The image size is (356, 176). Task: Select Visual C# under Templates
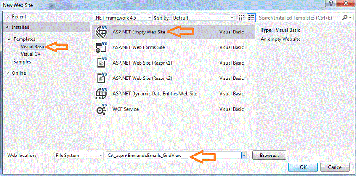pos(31,54)
